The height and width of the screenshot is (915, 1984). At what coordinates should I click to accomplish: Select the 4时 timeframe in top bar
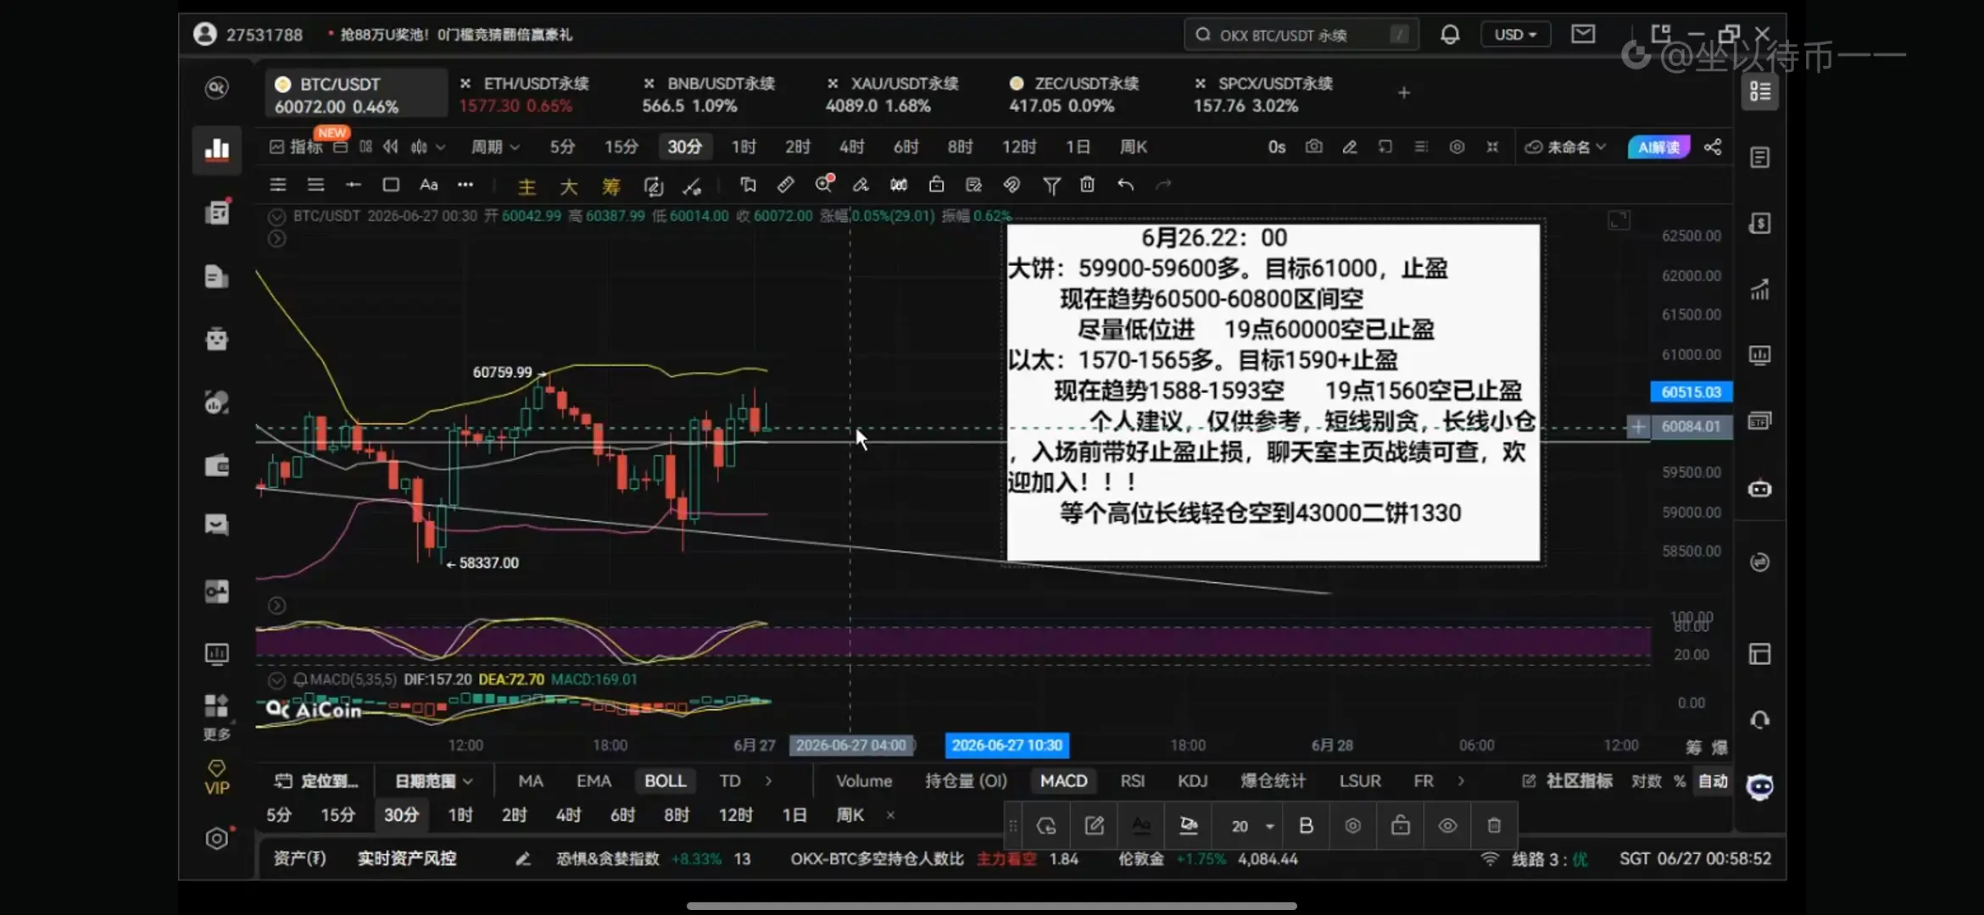tap(852, 147)
